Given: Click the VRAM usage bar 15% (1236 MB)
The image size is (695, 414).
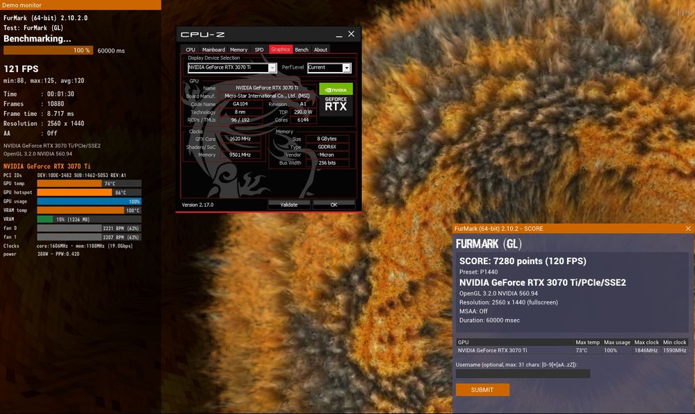Looking at the screenshot, I should click(89, 219).
